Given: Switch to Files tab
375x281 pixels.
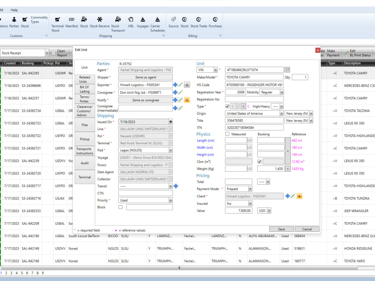Looking at the screenshot, I should 85,125.
